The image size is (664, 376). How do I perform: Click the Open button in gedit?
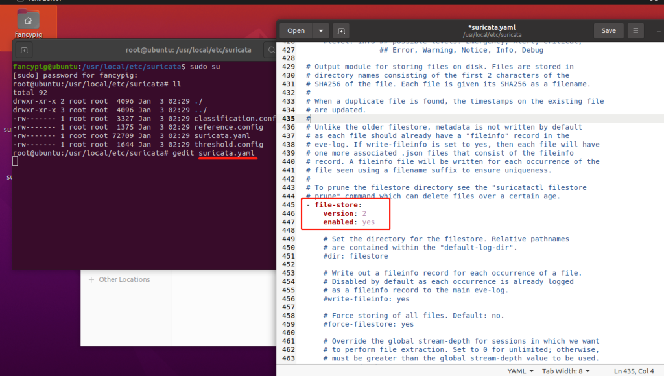(296, 31)
